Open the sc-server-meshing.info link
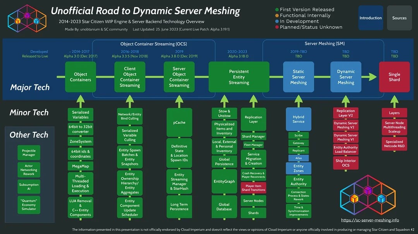This screenshot has width=418, height=234. coord(370,220)
